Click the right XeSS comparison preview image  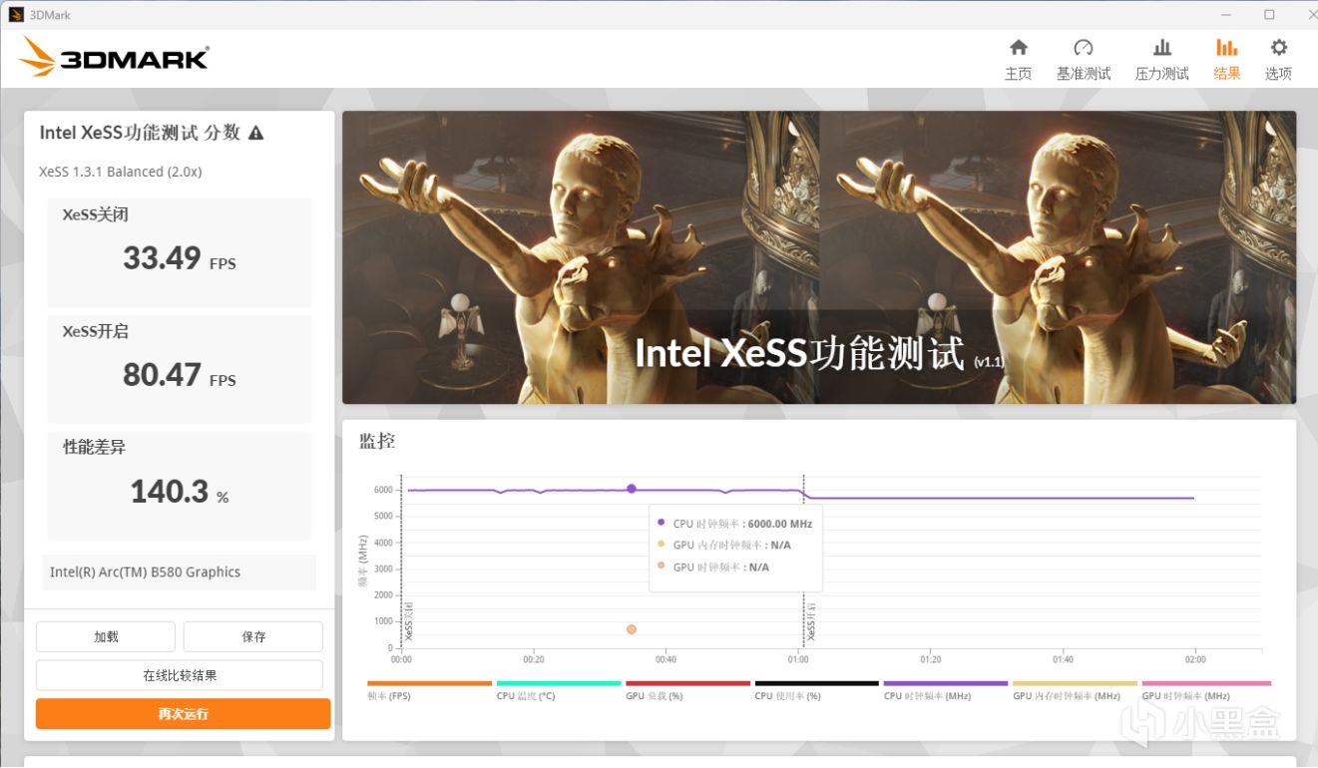click(x=1058, y=257)
